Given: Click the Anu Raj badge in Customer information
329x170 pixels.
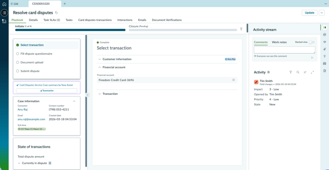Looking at the screenshot, I should 230,59.
